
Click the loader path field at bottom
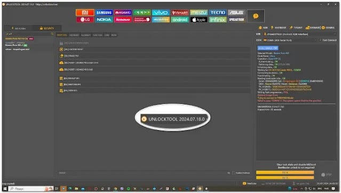(x=142, y=173)
